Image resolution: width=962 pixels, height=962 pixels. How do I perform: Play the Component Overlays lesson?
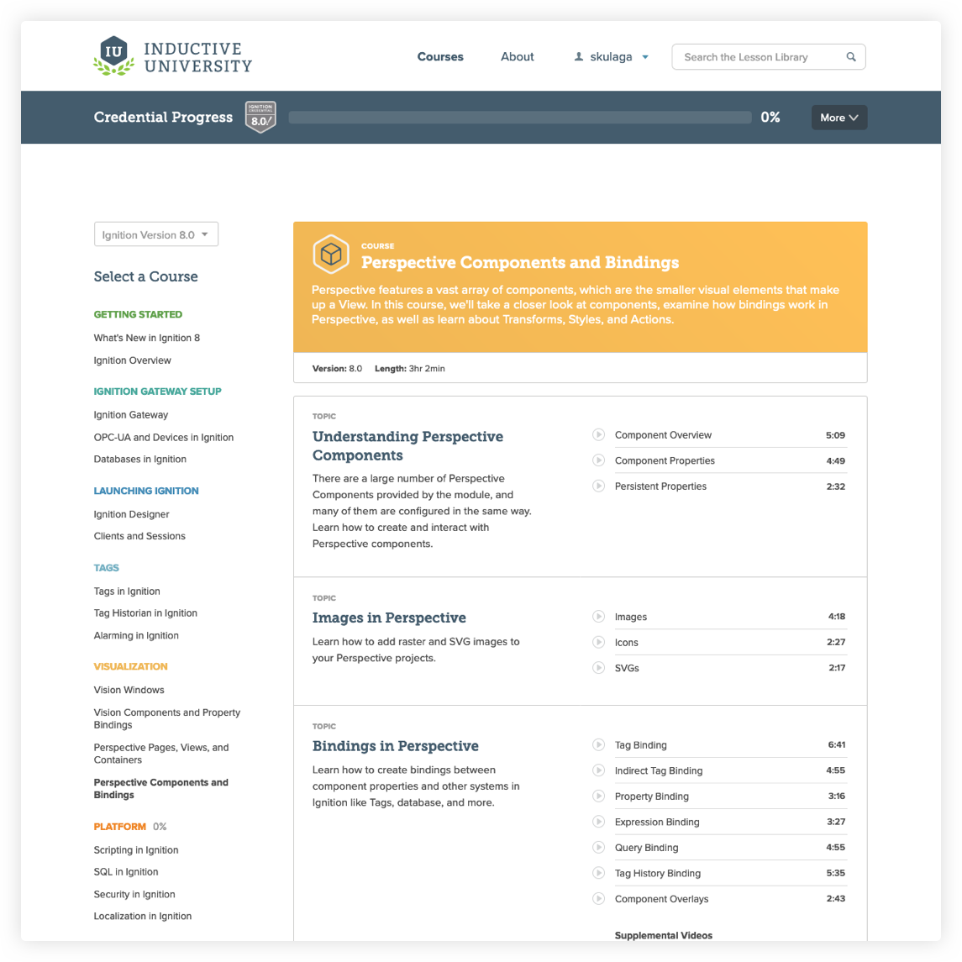tap(598, 899)
